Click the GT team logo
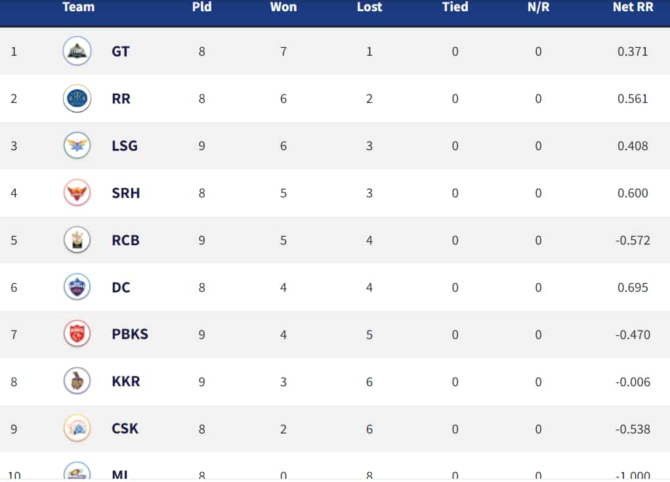This screenshot has width=670, height=482. tap(77, 51)
